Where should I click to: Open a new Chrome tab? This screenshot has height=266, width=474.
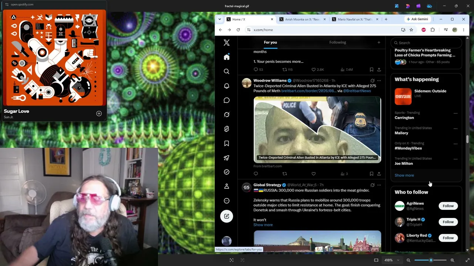(x=386, y=19)
